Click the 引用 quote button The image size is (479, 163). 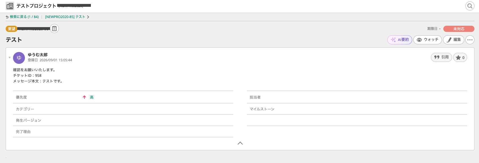click(x=441, y=57)
